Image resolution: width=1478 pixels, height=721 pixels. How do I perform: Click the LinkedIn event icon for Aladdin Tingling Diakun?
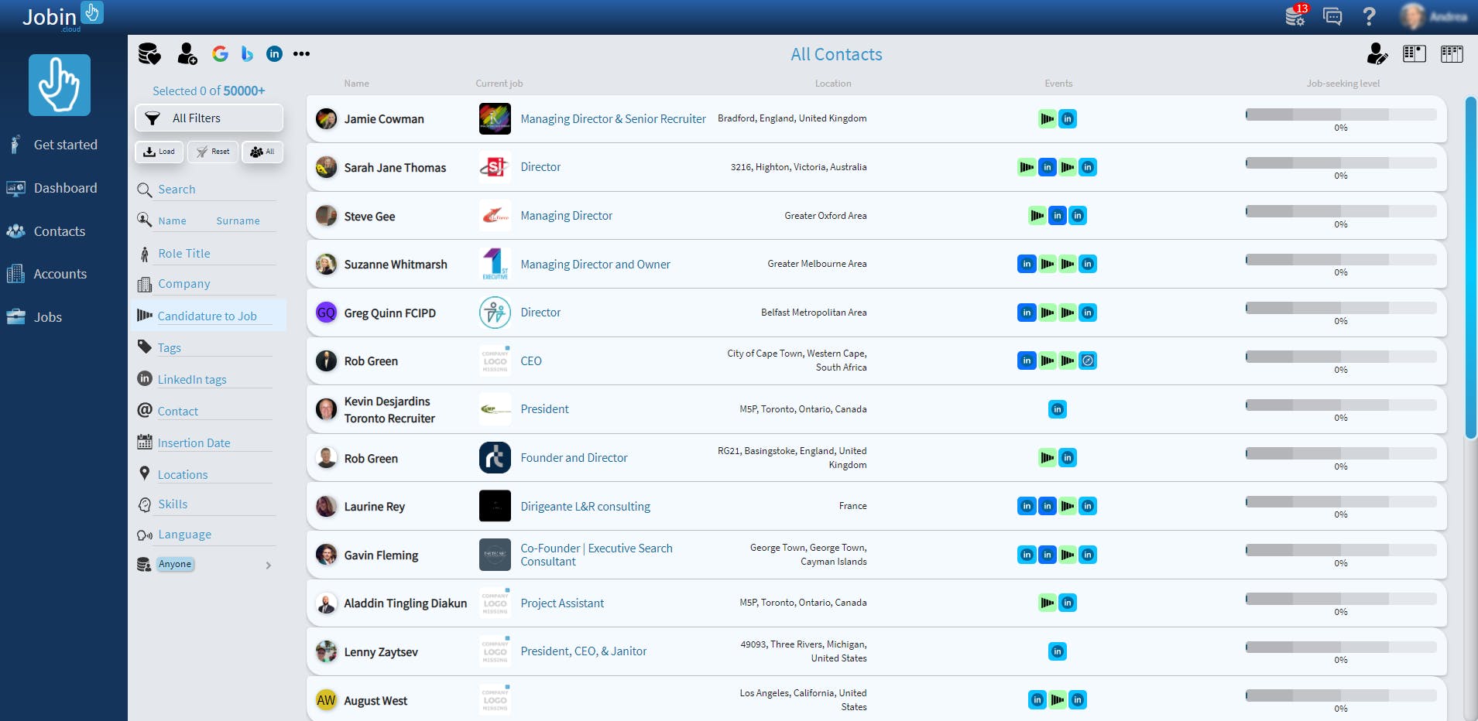(x=1068, y=603)
